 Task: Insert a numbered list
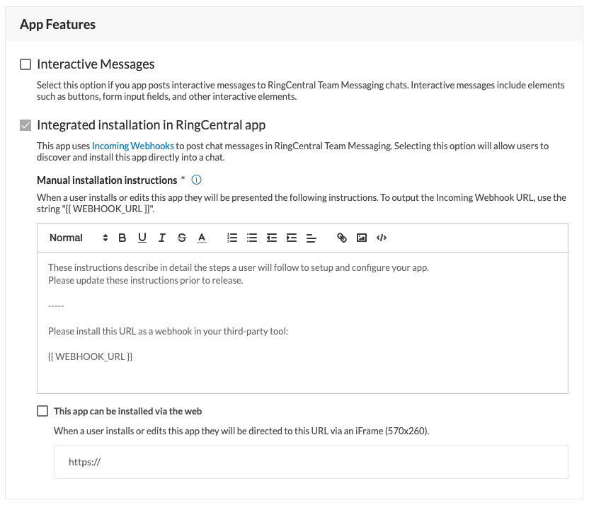point(231,238)
